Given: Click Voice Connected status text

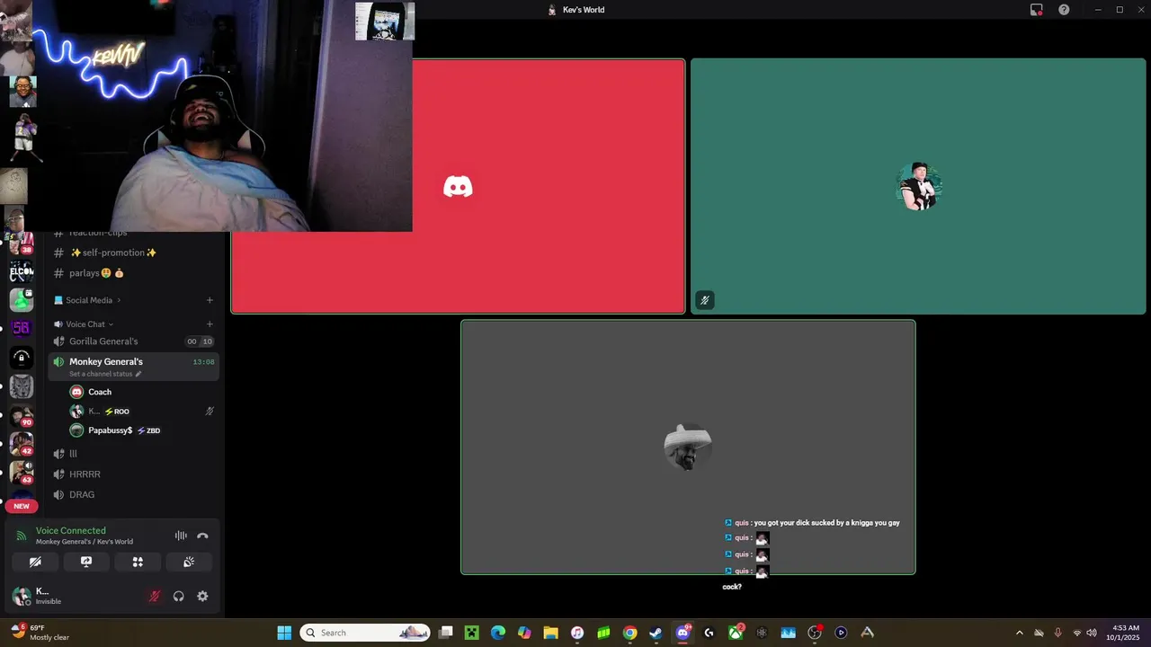Looking at the screenshot, I should [70, 531].
